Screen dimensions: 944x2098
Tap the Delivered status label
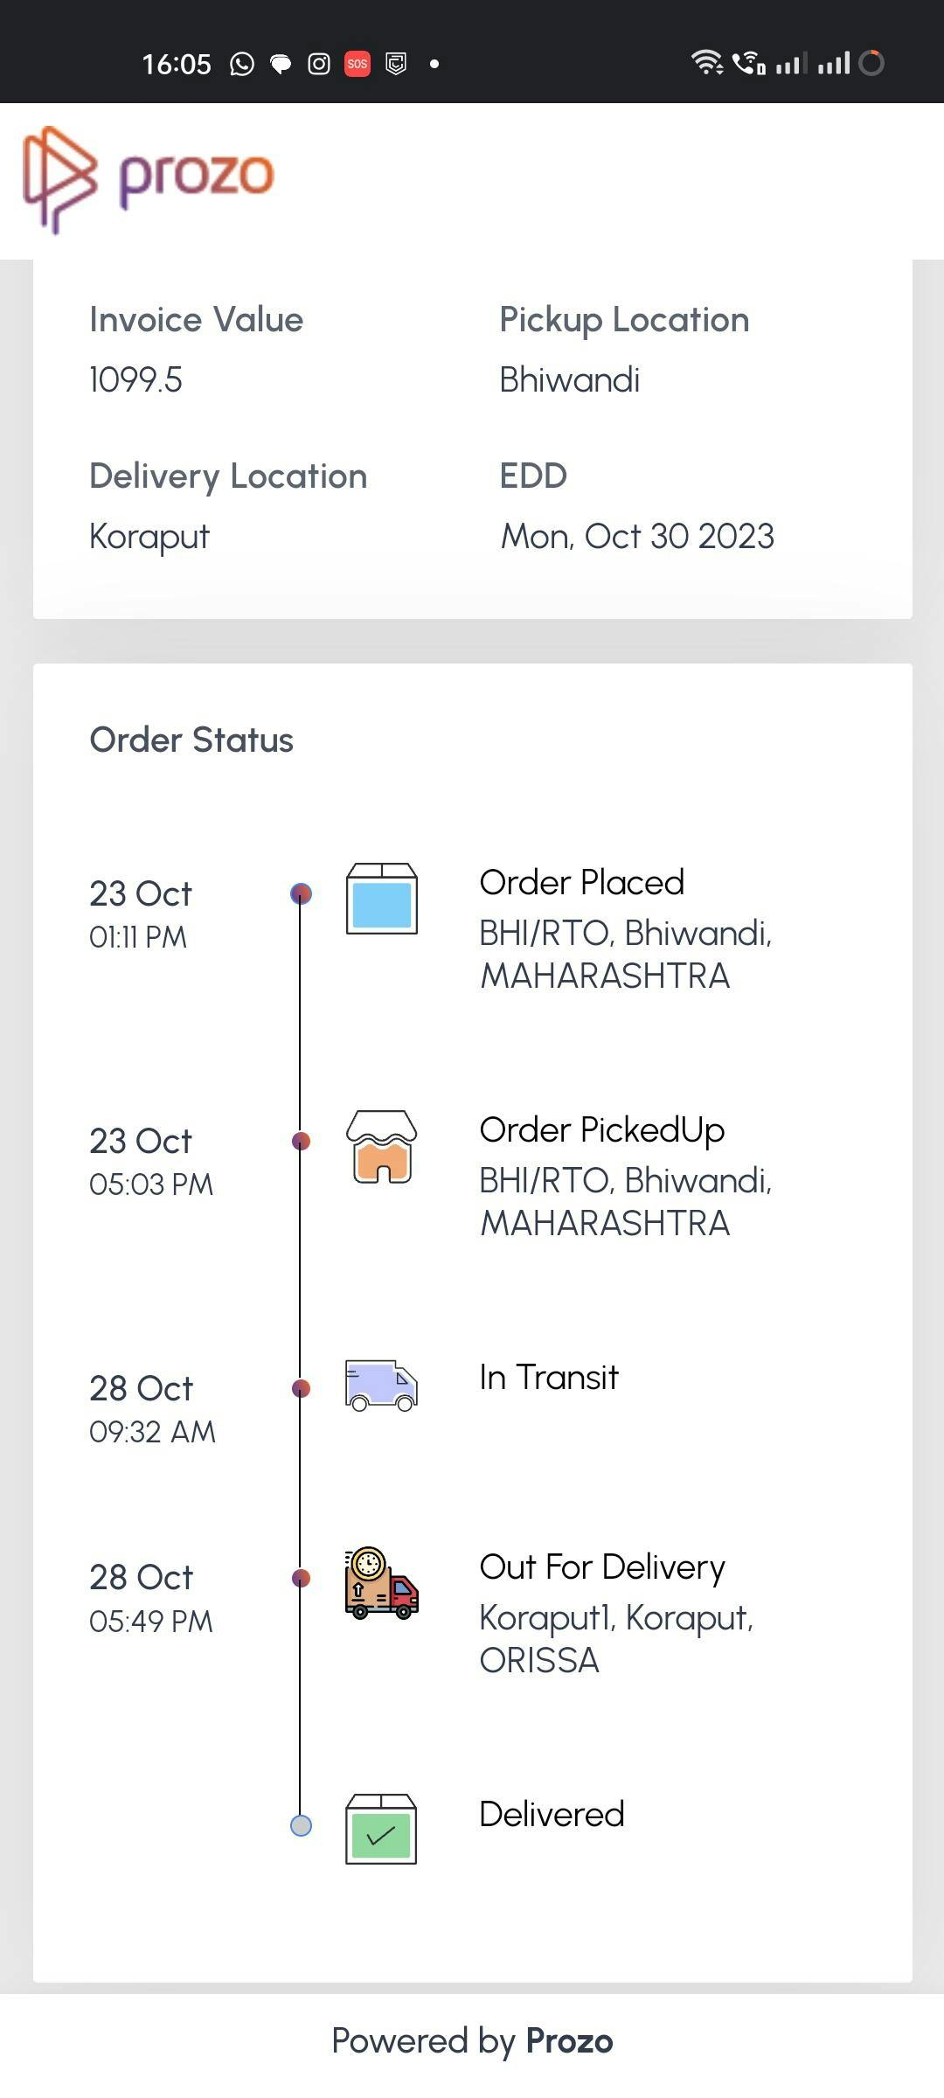click(552, 1815)
